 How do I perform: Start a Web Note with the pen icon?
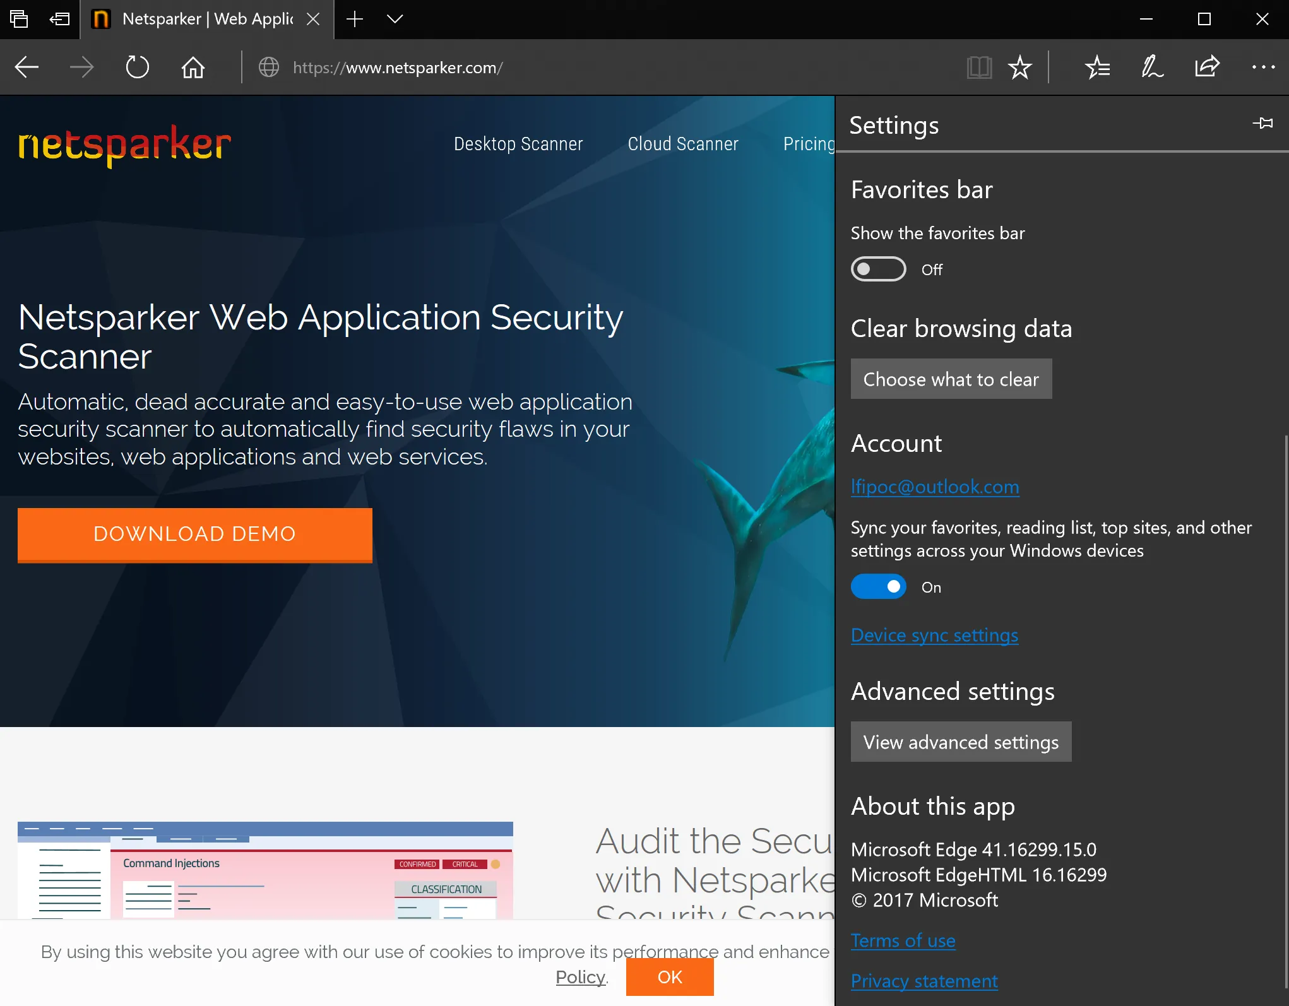pos(1151,67)
